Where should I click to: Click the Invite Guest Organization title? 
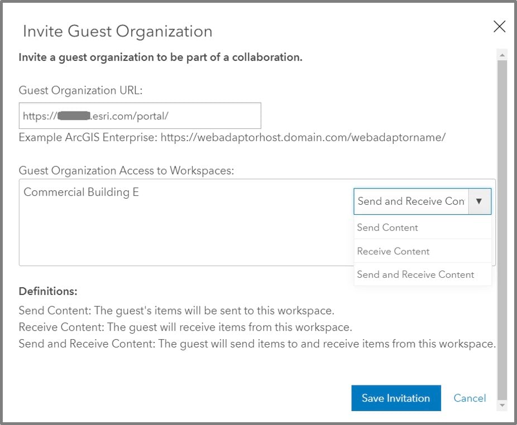pos(117,32)
